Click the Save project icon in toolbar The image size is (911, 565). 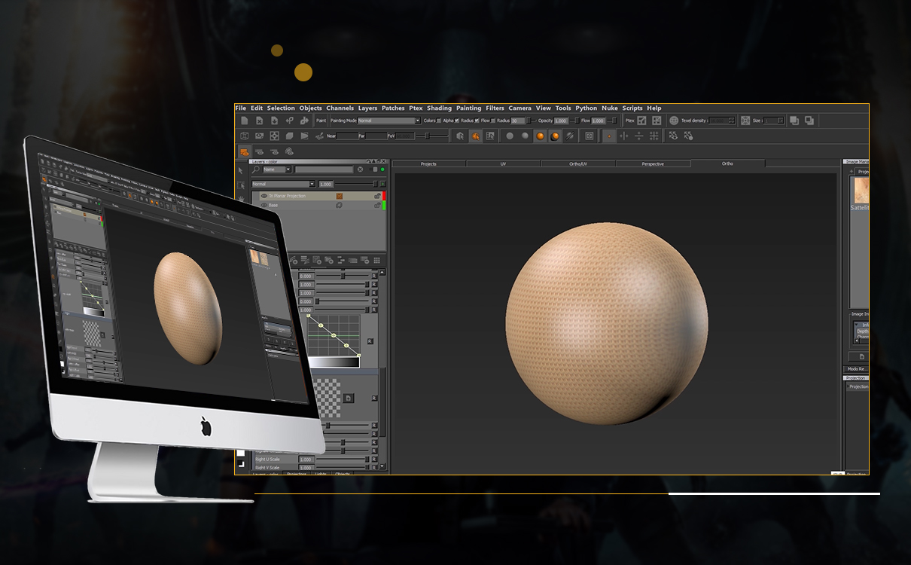274,121
